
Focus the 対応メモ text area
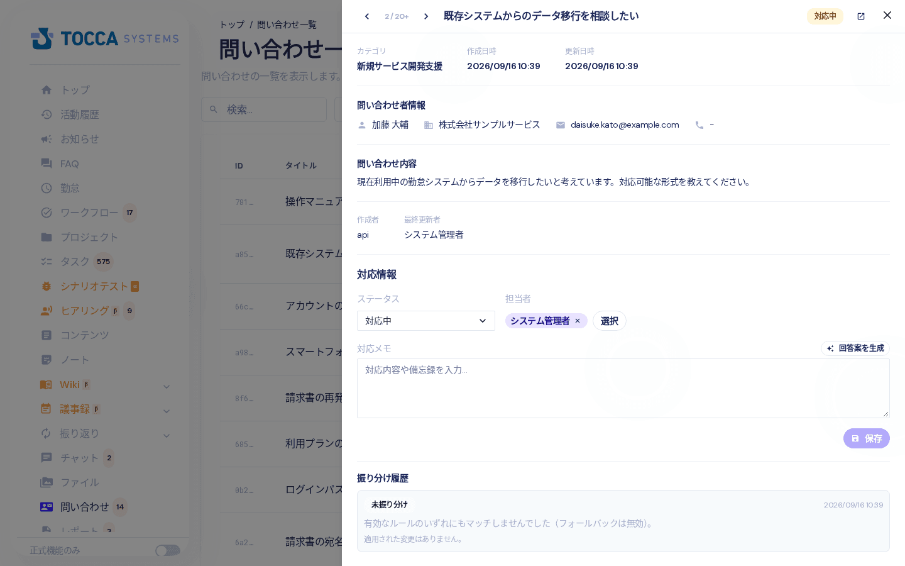[x=623, y=388]
